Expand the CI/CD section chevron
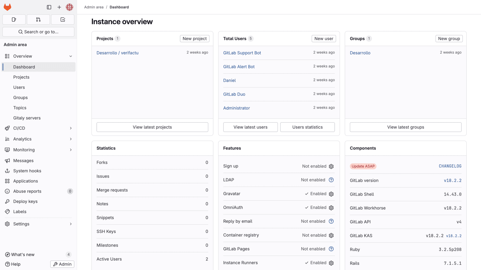Viewport: 481px width, 270px height. coord(71,128)
